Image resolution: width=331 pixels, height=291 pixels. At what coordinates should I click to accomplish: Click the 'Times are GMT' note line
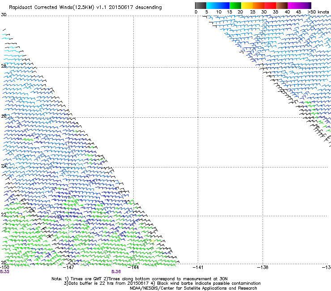point(139,279)
